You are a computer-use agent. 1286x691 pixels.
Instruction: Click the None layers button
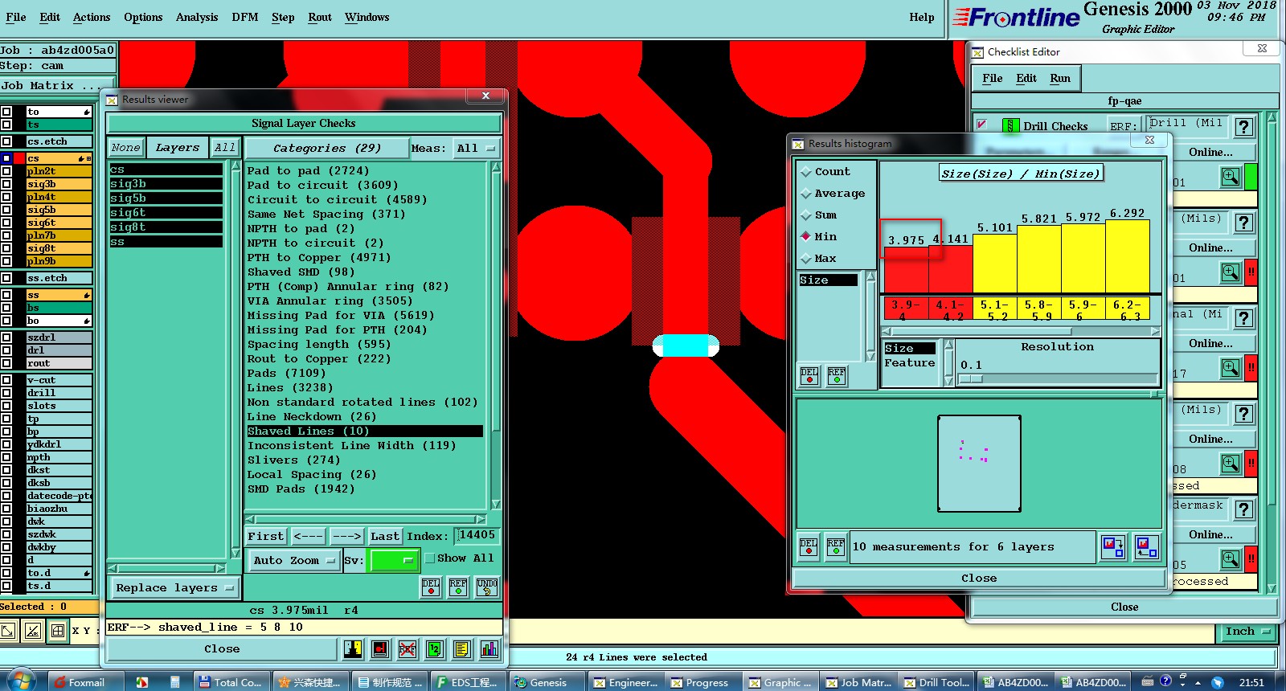(126, 148)
